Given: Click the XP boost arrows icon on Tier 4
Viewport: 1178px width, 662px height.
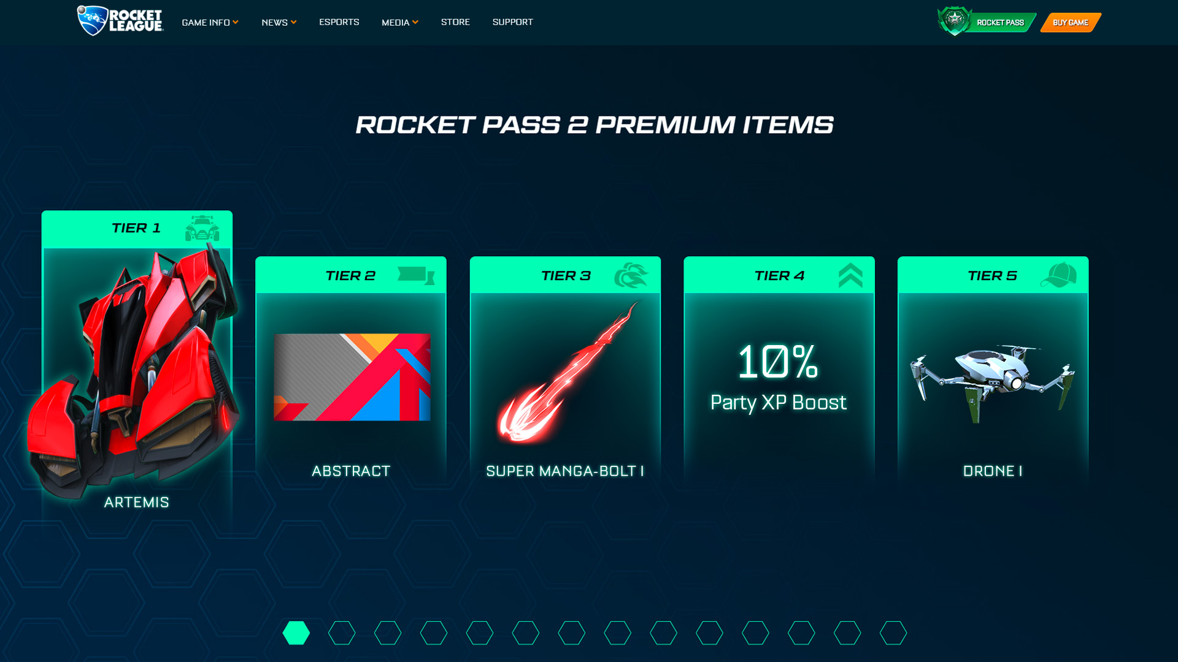Looking at the screenshot, I should click(x=849, y=275).
